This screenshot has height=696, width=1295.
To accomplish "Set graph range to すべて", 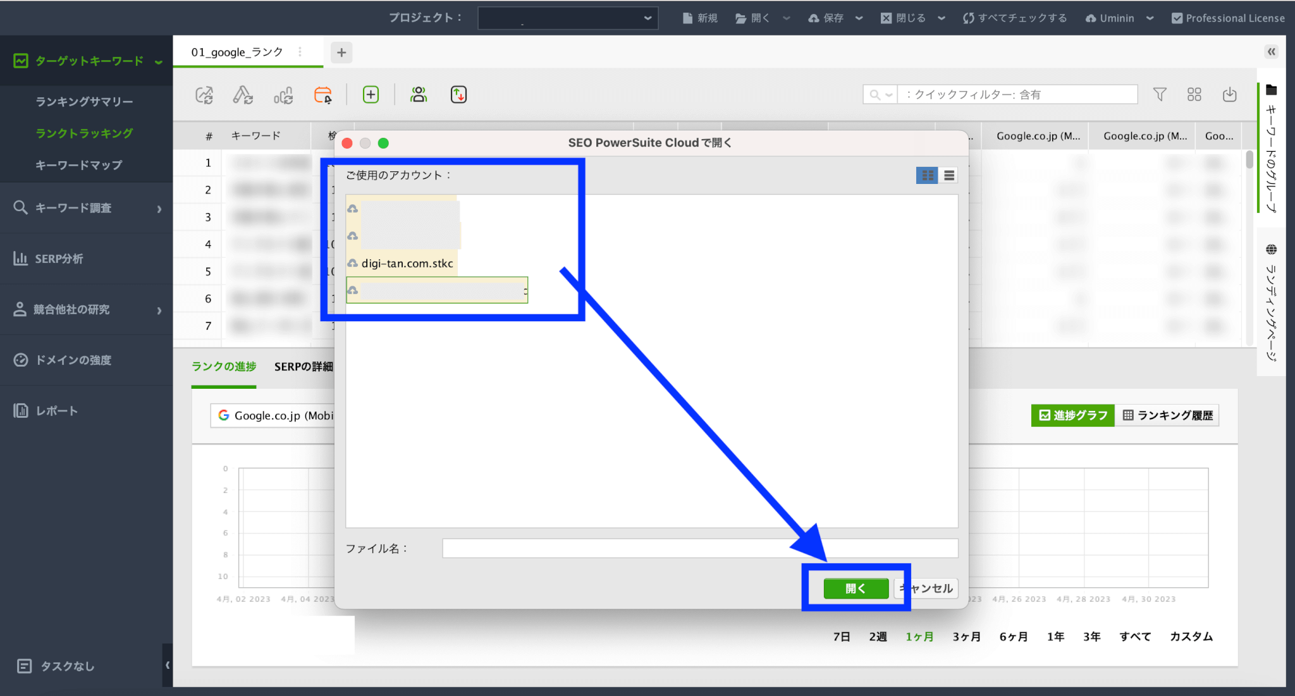I will [1135, 637].
